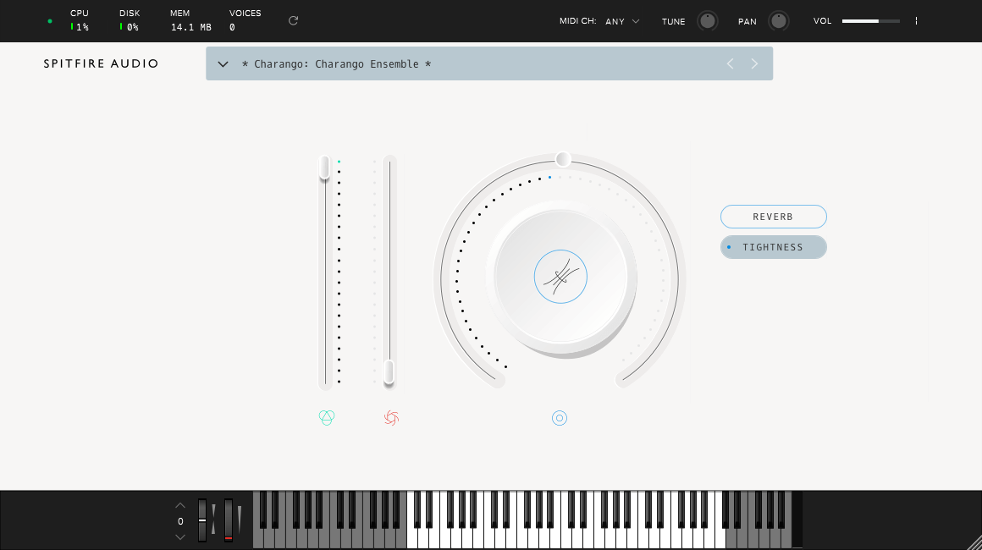Advance to the next preset with right arrow

point(754,63)
